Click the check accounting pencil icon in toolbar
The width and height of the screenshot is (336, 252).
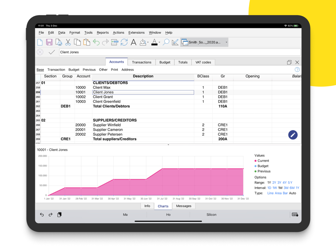pos(175,42)
